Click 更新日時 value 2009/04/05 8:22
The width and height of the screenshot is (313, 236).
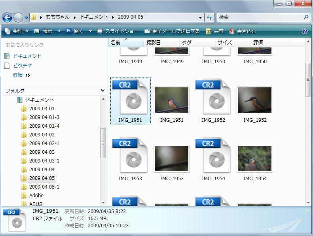click(107, 211)
